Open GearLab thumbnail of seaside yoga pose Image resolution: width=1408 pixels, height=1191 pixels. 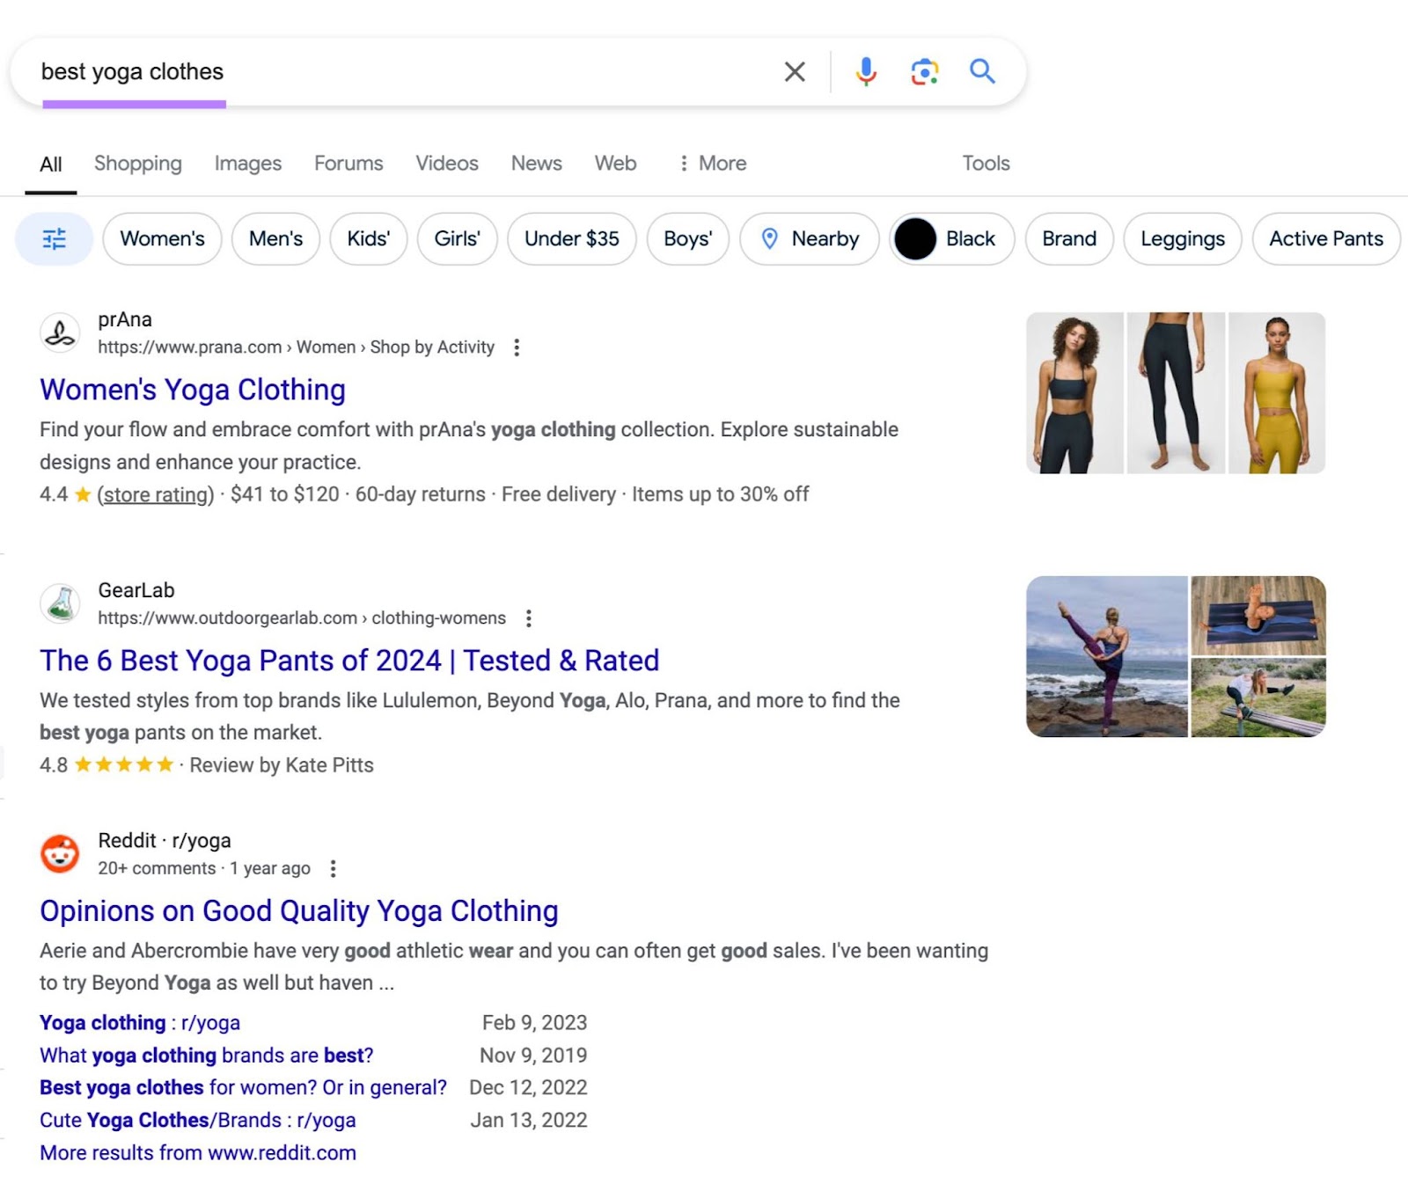(1107, 657)
